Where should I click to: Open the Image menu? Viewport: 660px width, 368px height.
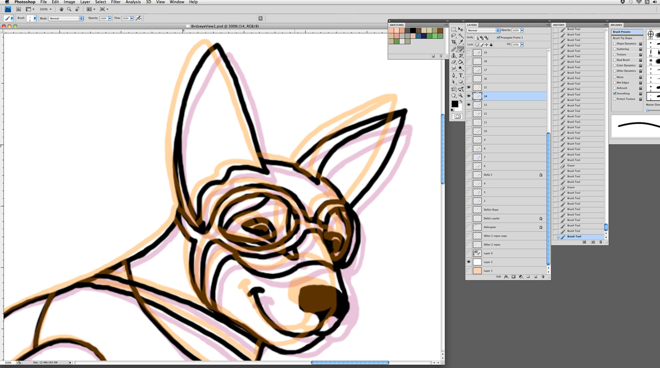point(70,2)
